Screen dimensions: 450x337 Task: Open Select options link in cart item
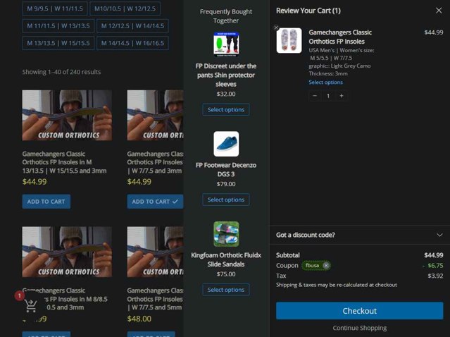point(325,82)
